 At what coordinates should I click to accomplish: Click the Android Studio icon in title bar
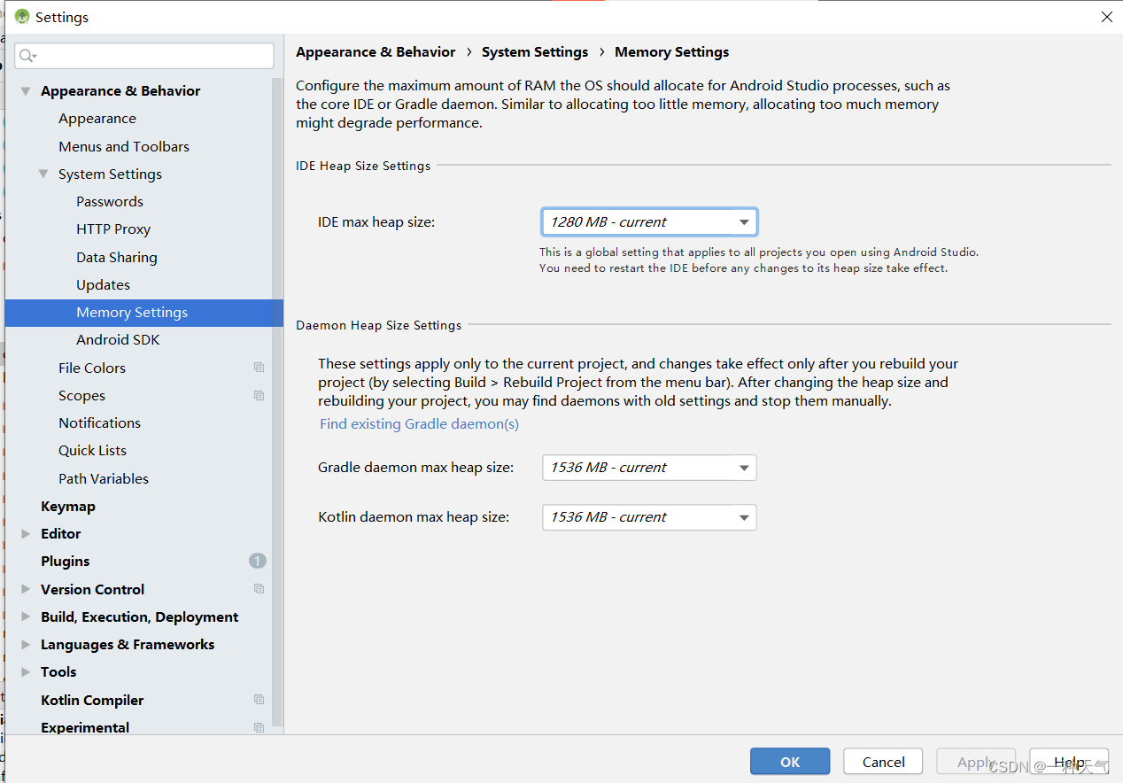click(22, 17)
